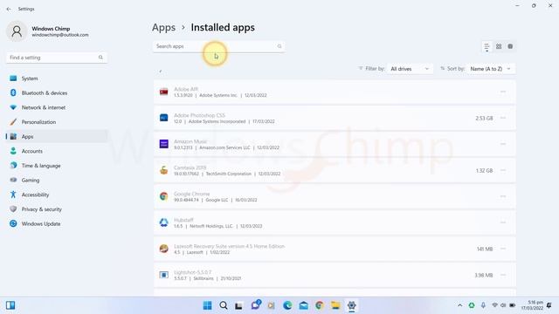
Task: Launch Google Chrome from the taskbar
Action: (x=320, y=305)
